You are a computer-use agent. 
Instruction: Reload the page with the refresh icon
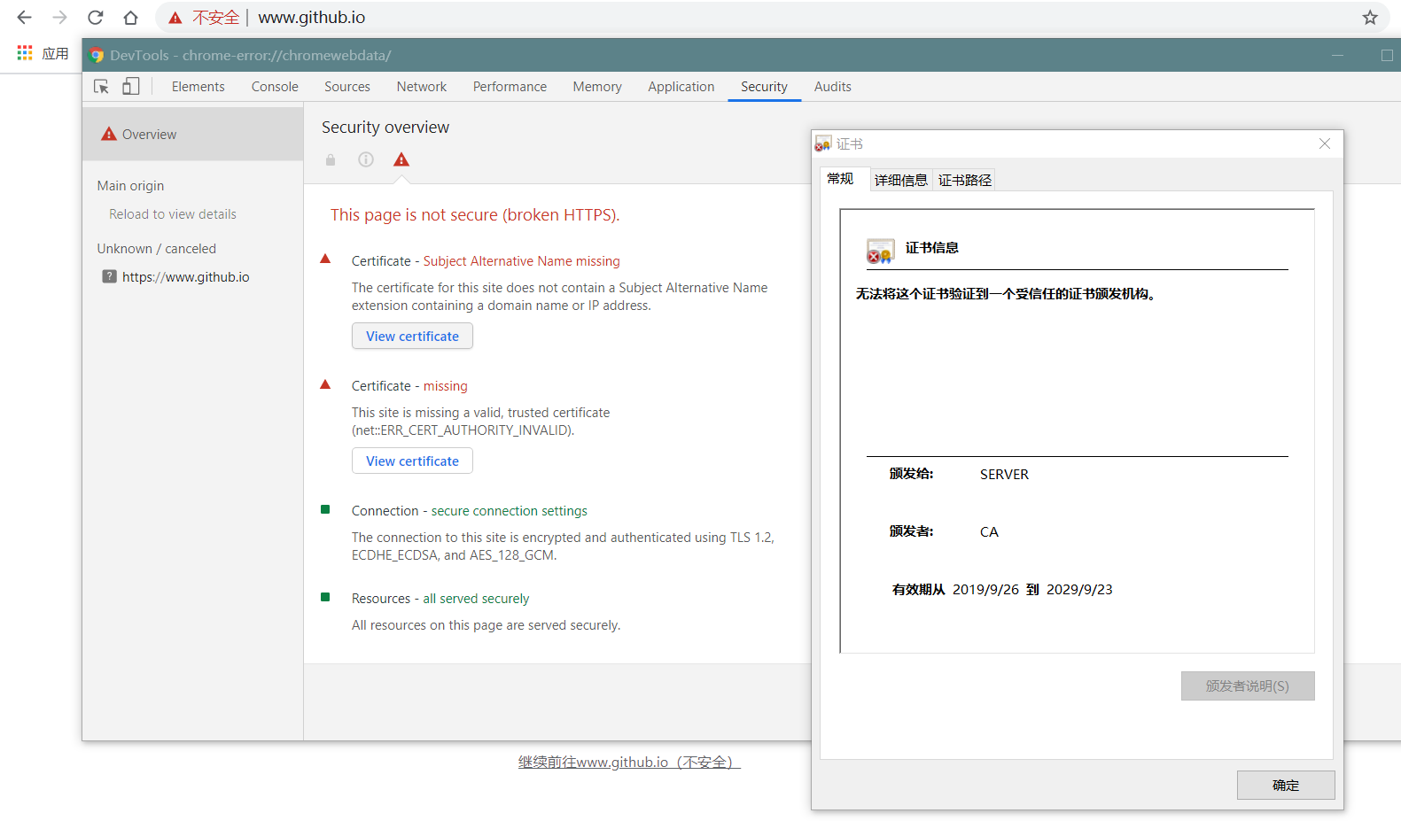pyautogui.click(x=95, y=18)
